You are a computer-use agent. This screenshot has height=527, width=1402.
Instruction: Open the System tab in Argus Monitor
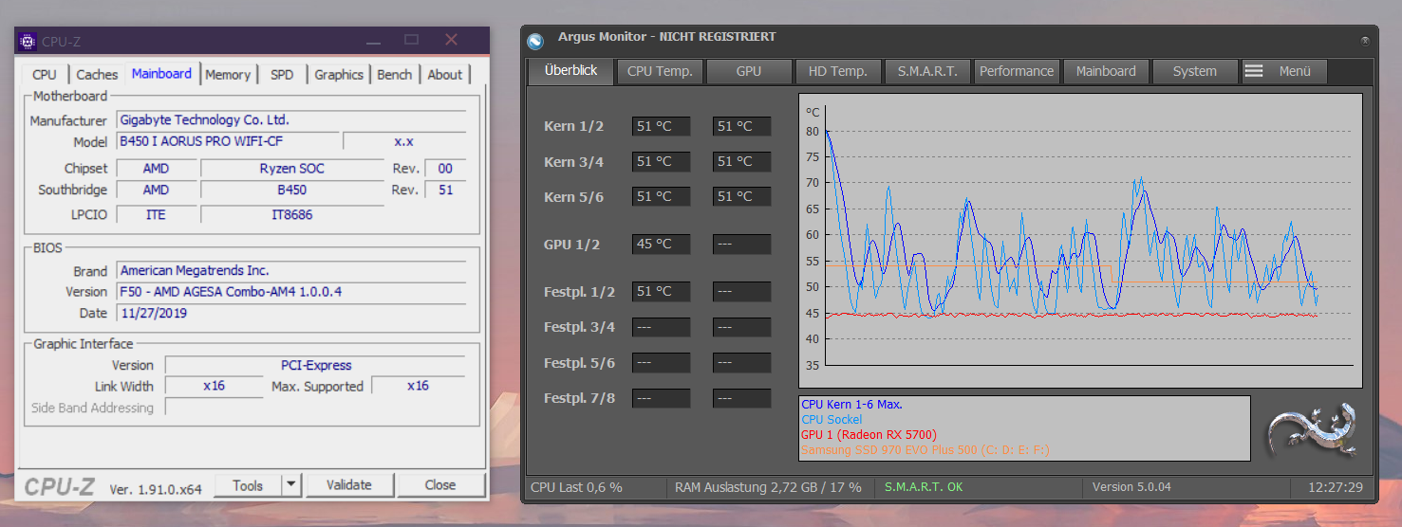pyautogui.click(x=1195, y=71)
